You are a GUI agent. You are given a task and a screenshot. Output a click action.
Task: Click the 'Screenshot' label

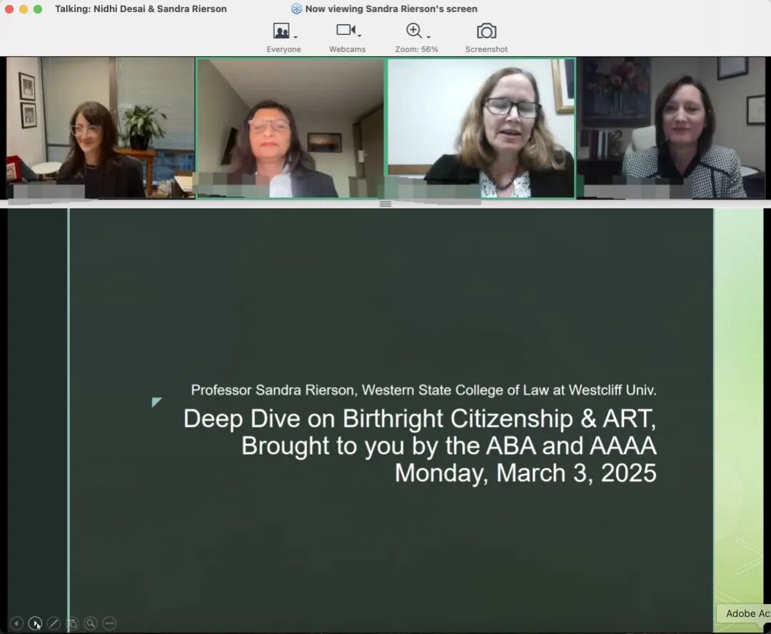click(486, 49)
